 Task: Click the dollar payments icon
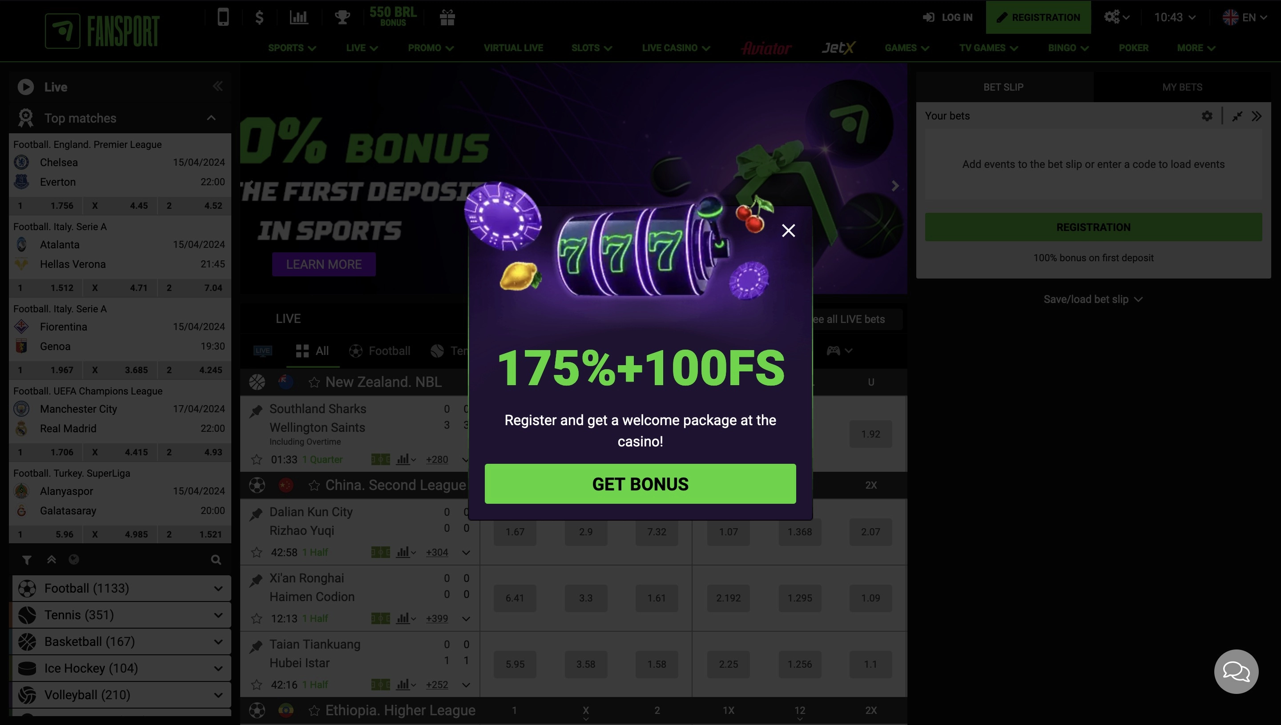(x=259, y=17)
